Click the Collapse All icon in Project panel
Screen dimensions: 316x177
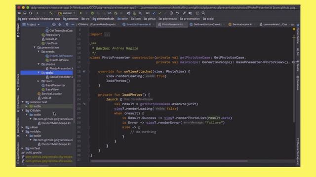point(60,24)
